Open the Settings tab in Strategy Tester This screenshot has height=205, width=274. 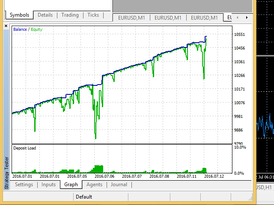(x=24, y=184)
